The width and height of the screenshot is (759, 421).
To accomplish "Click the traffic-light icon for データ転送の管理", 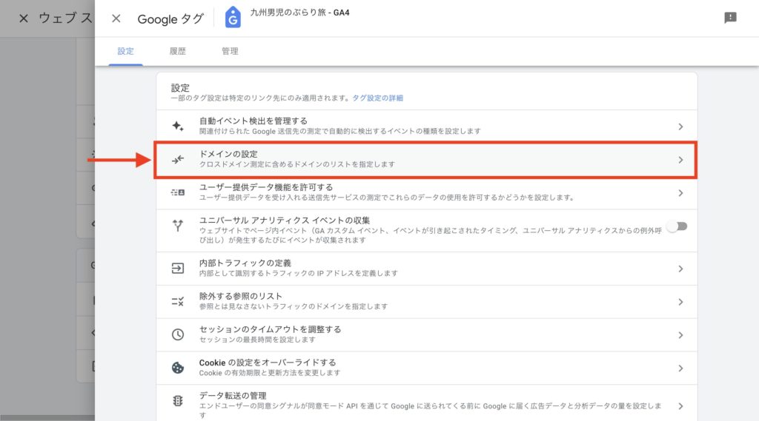I will pyautogui.click(x=178, y=401).
